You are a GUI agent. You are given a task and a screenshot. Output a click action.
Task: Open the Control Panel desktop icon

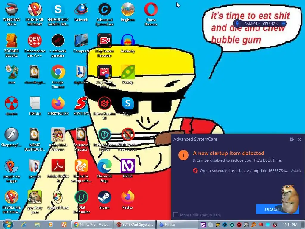click(x=58, y=200)
